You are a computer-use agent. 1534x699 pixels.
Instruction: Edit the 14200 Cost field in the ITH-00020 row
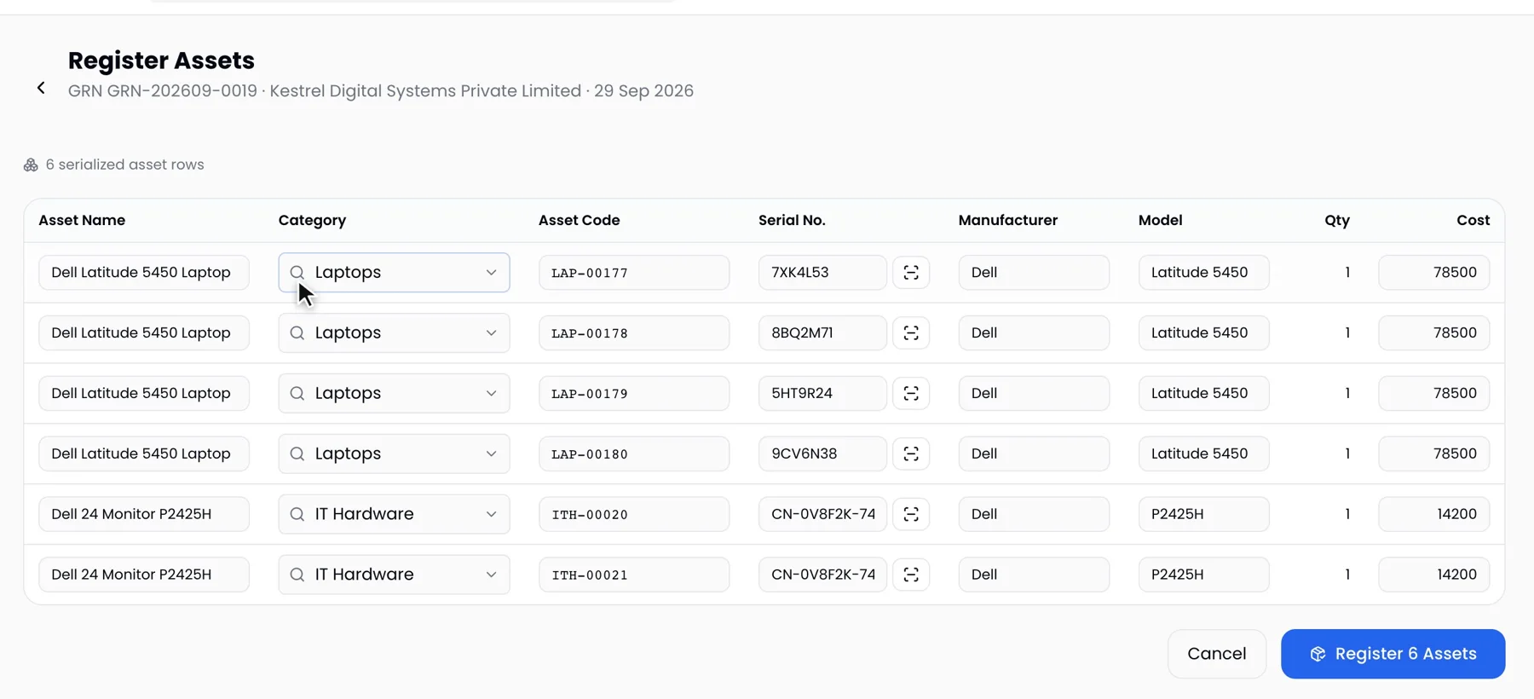coord(1433,515)
